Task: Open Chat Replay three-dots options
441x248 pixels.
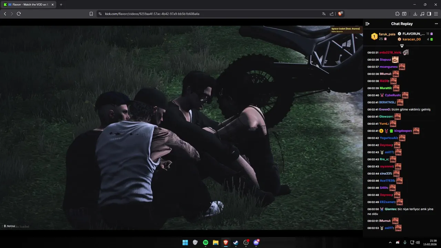Action: pos(436,24)
